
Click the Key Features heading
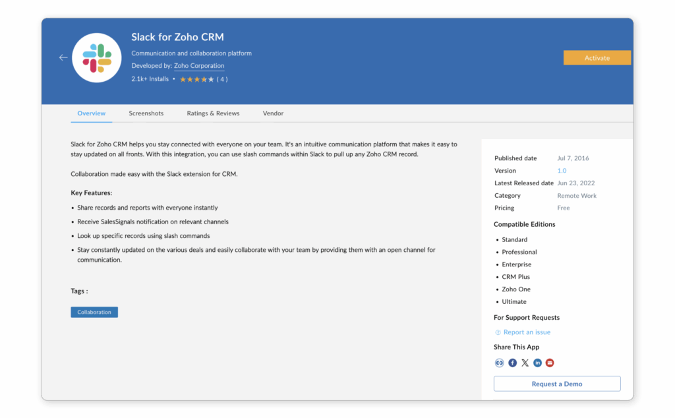pyautogui.click(x=91, y=193)
